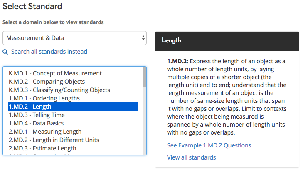Choose 2.MD.3 - Estimate Length standard

(42, 148)
